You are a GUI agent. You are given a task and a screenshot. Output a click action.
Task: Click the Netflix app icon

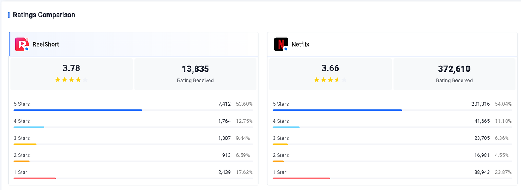click(x=281, y=44)
